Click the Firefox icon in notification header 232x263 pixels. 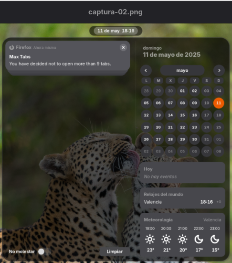coord(12,47)
